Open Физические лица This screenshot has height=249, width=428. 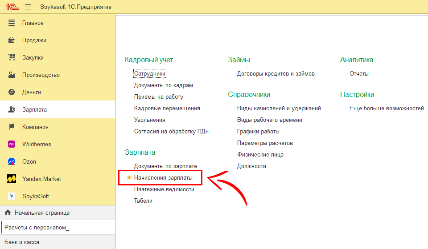click(260, 155)
